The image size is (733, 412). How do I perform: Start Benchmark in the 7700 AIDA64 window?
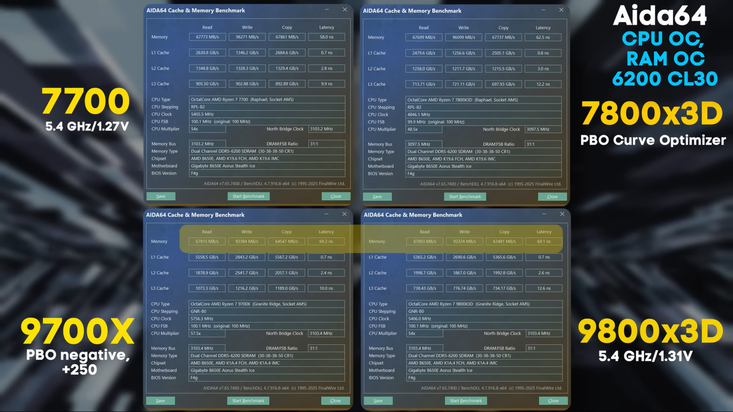pos(248,196)
